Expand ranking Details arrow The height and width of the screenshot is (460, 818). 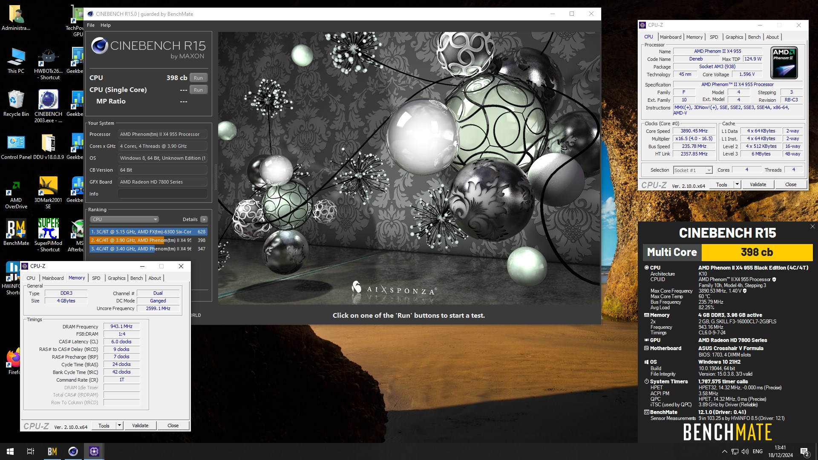(204, 219)
